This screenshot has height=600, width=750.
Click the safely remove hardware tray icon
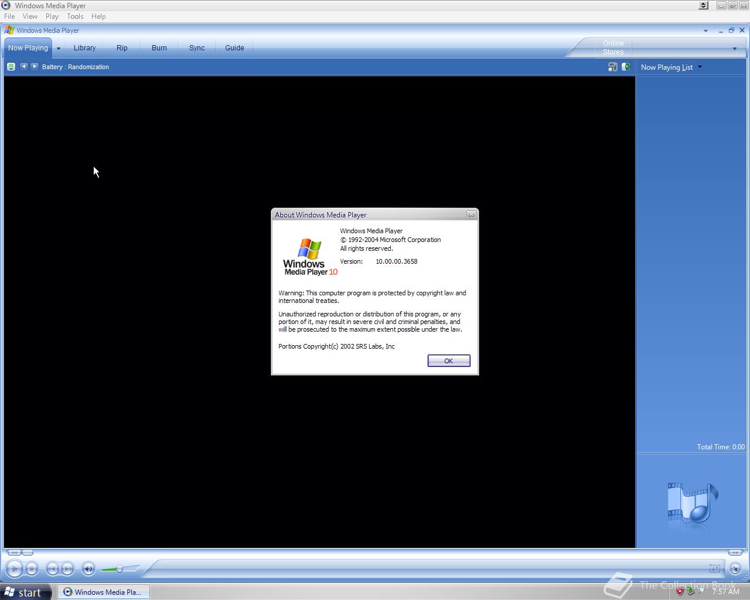pos(691,592)
